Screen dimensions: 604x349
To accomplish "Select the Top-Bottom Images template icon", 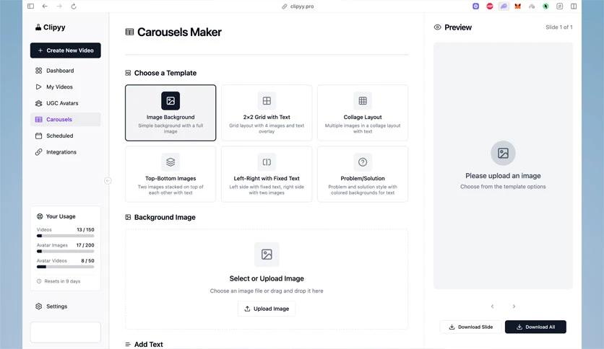I will pyautogui.click(x=171, y=162).
